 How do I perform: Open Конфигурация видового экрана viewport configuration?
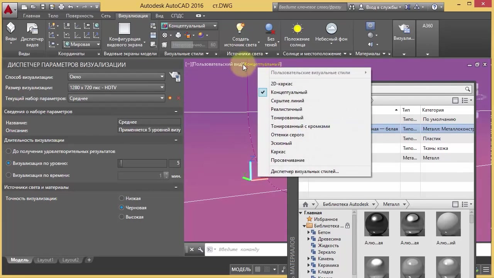point(125,34)
